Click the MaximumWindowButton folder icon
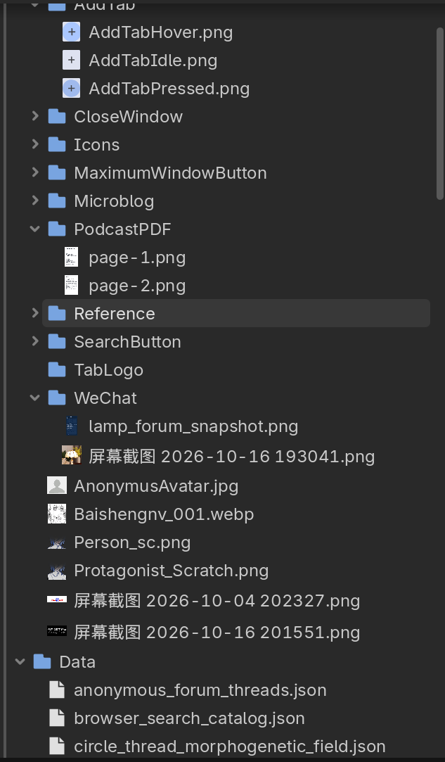 tap(57, 173)
